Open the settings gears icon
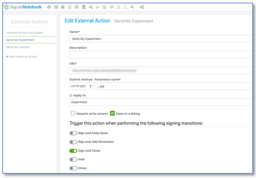Viewport: 256px width, 178px height. click(x=142, y=7)
